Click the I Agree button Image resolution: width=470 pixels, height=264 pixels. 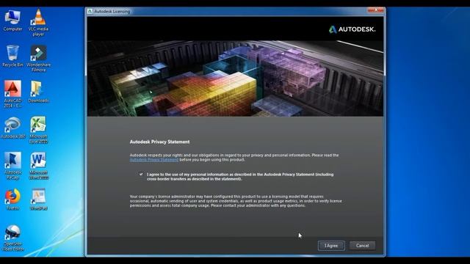(331, 246)
